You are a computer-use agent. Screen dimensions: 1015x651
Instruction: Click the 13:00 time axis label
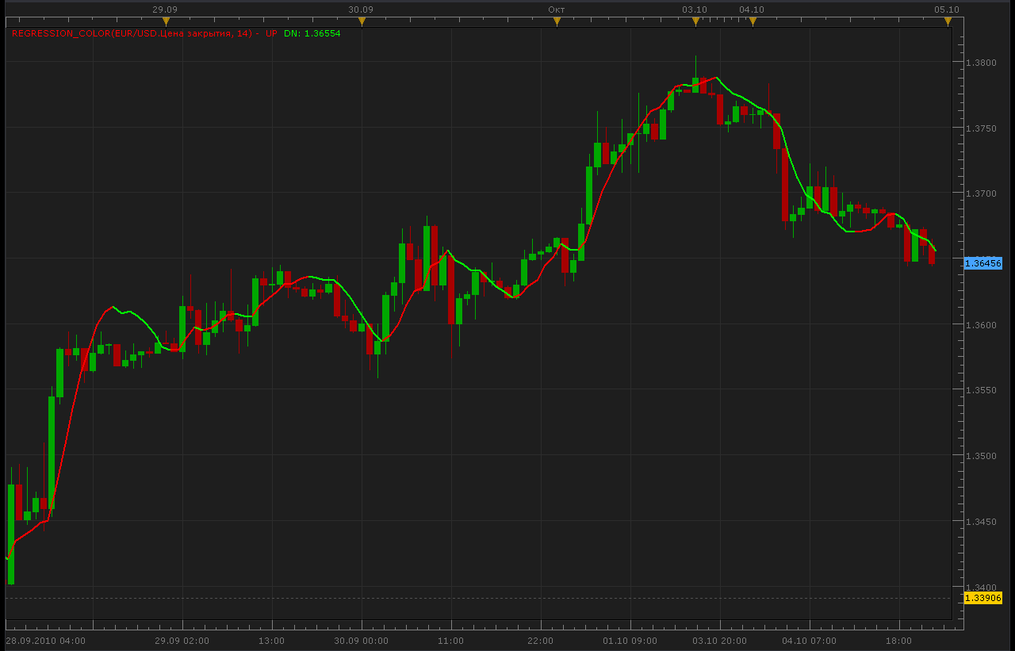tap(271, 641)
